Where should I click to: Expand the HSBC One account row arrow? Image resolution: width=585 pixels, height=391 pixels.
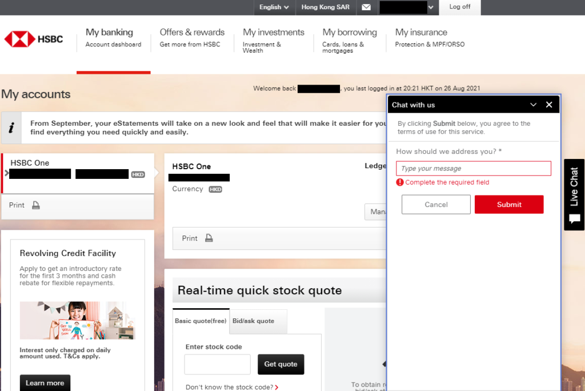click(x=6, y=173)
